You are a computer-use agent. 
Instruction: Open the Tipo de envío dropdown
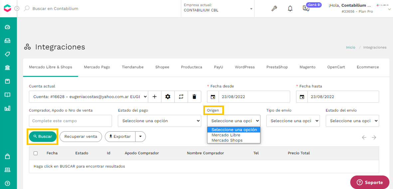(293, 121)
